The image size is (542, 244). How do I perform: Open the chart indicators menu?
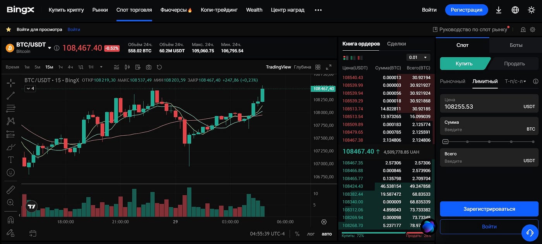tap(117, 67)
